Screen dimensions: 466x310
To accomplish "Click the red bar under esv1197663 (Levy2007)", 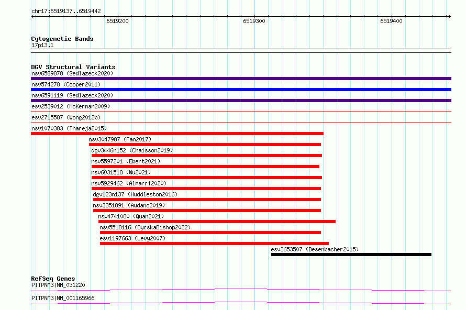I will (214, 243).
